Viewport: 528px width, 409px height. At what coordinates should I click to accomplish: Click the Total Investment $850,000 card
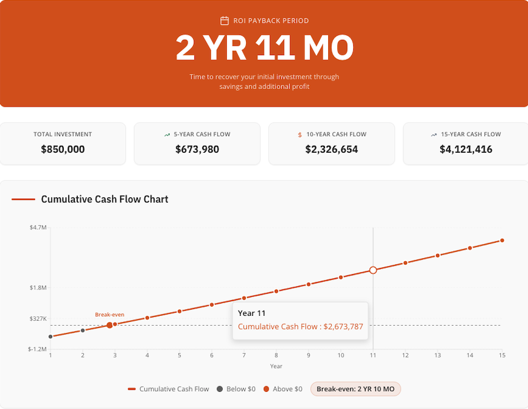63,143
